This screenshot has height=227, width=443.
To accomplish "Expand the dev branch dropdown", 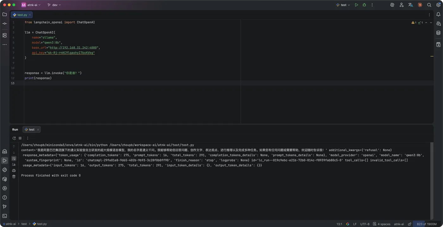I will pos(54,5).
